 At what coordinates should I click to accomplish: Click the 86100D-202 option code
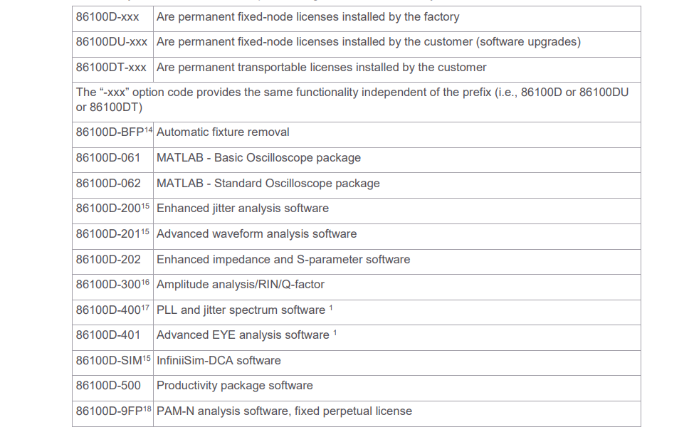108,260
